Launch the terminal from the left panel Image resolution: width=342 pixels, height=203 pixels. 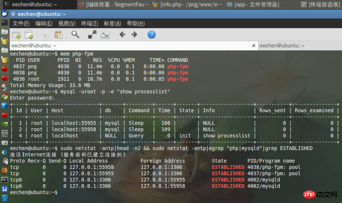[x=5, y=23]
